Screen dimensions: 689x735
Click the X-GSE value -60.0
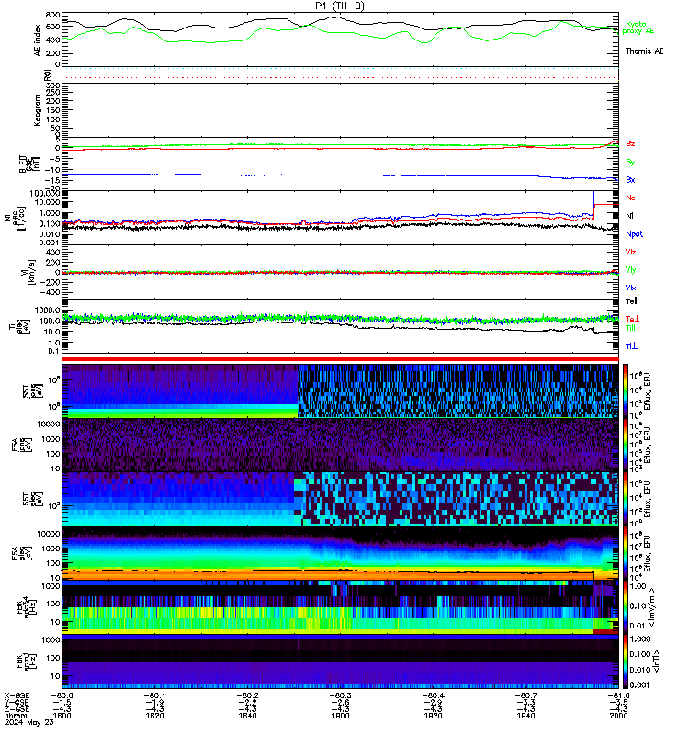pyautogui.click(x=62, y=695)
